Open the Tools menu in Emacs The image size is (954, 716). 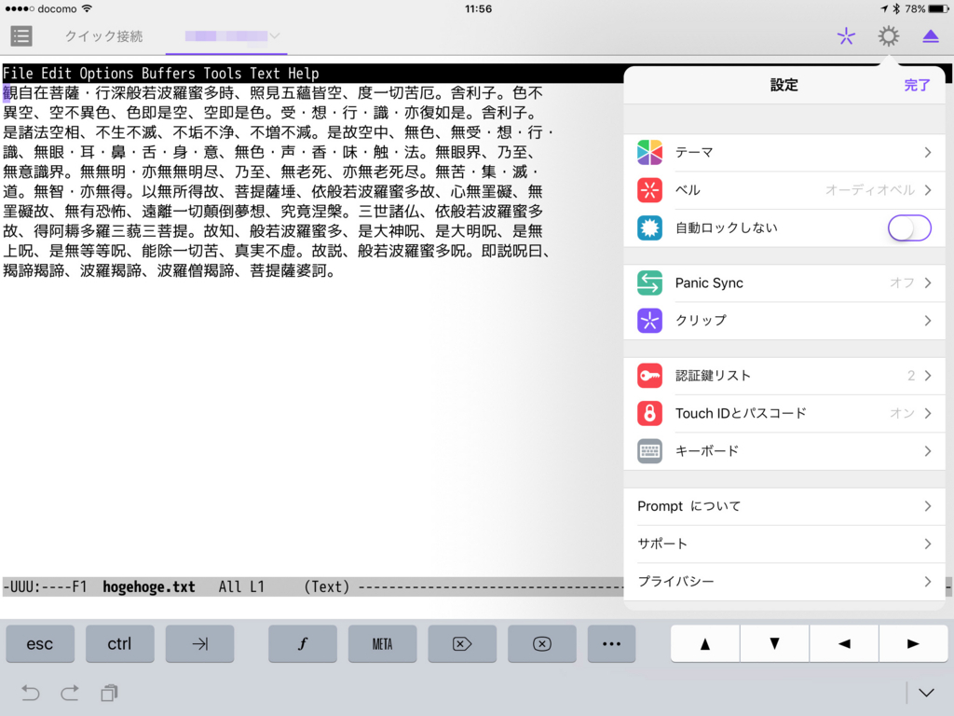[x=223, y=74]
